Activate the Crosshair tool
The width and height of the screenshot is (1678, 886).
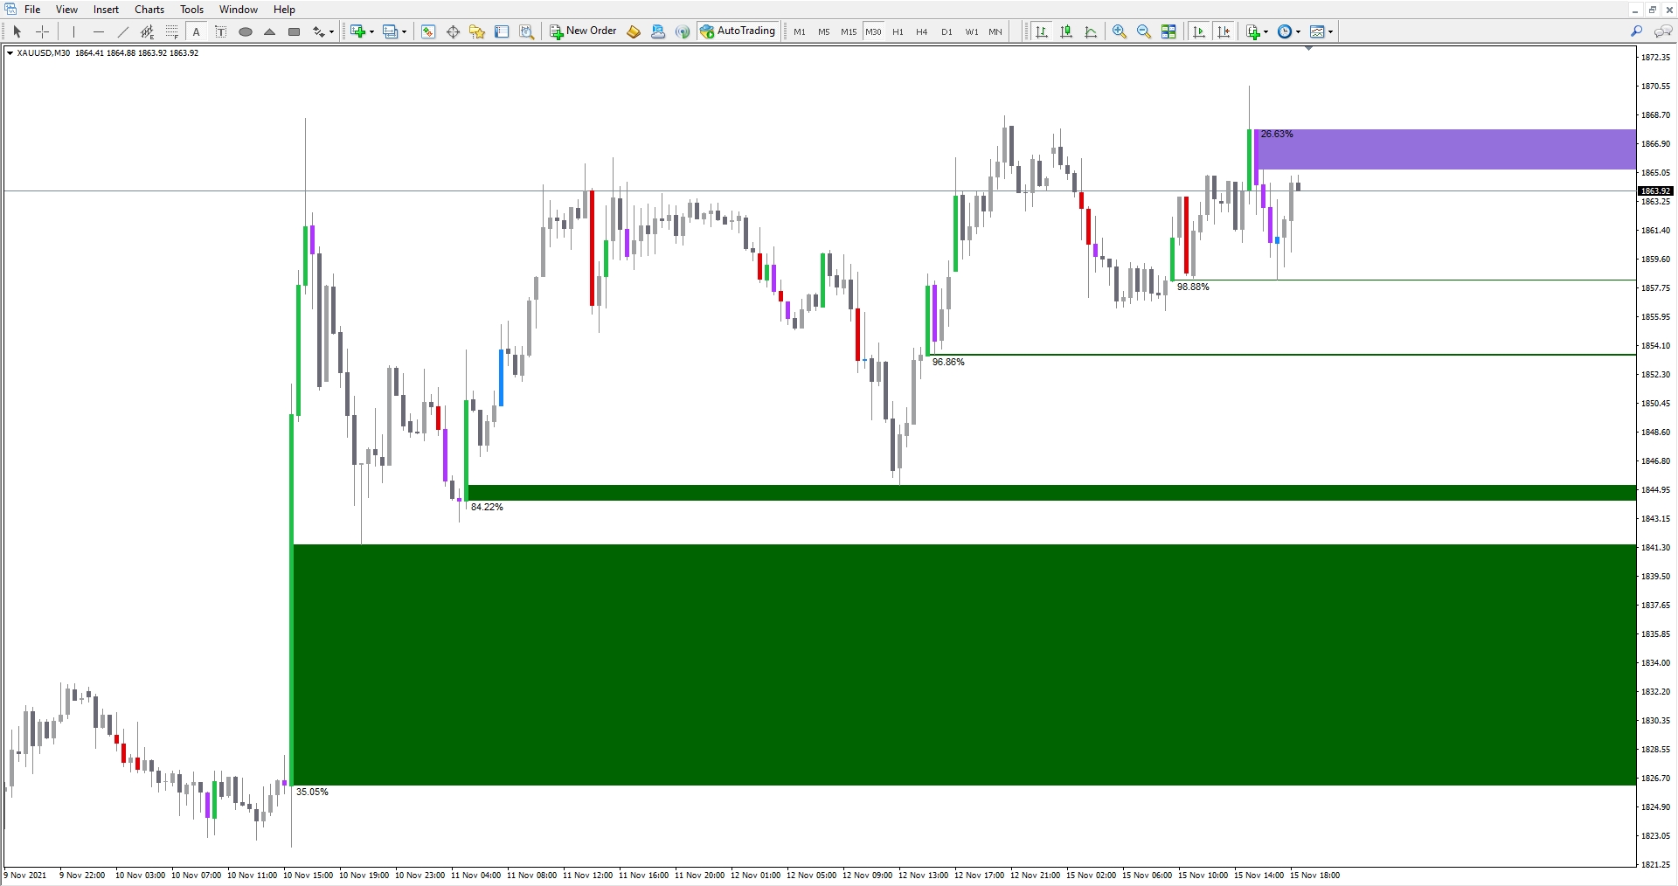42,31
